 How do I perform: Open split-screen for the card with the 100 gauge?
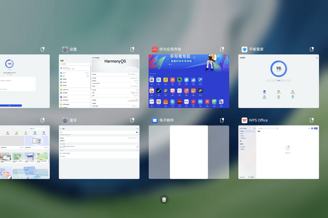(42, 49)
